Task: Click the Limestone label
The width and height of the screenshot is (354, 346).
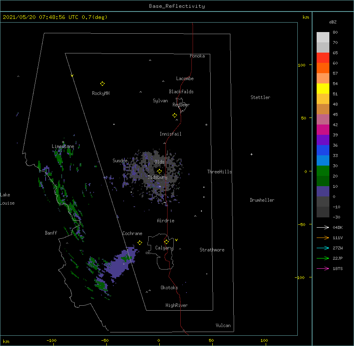Action: point(63,146)
